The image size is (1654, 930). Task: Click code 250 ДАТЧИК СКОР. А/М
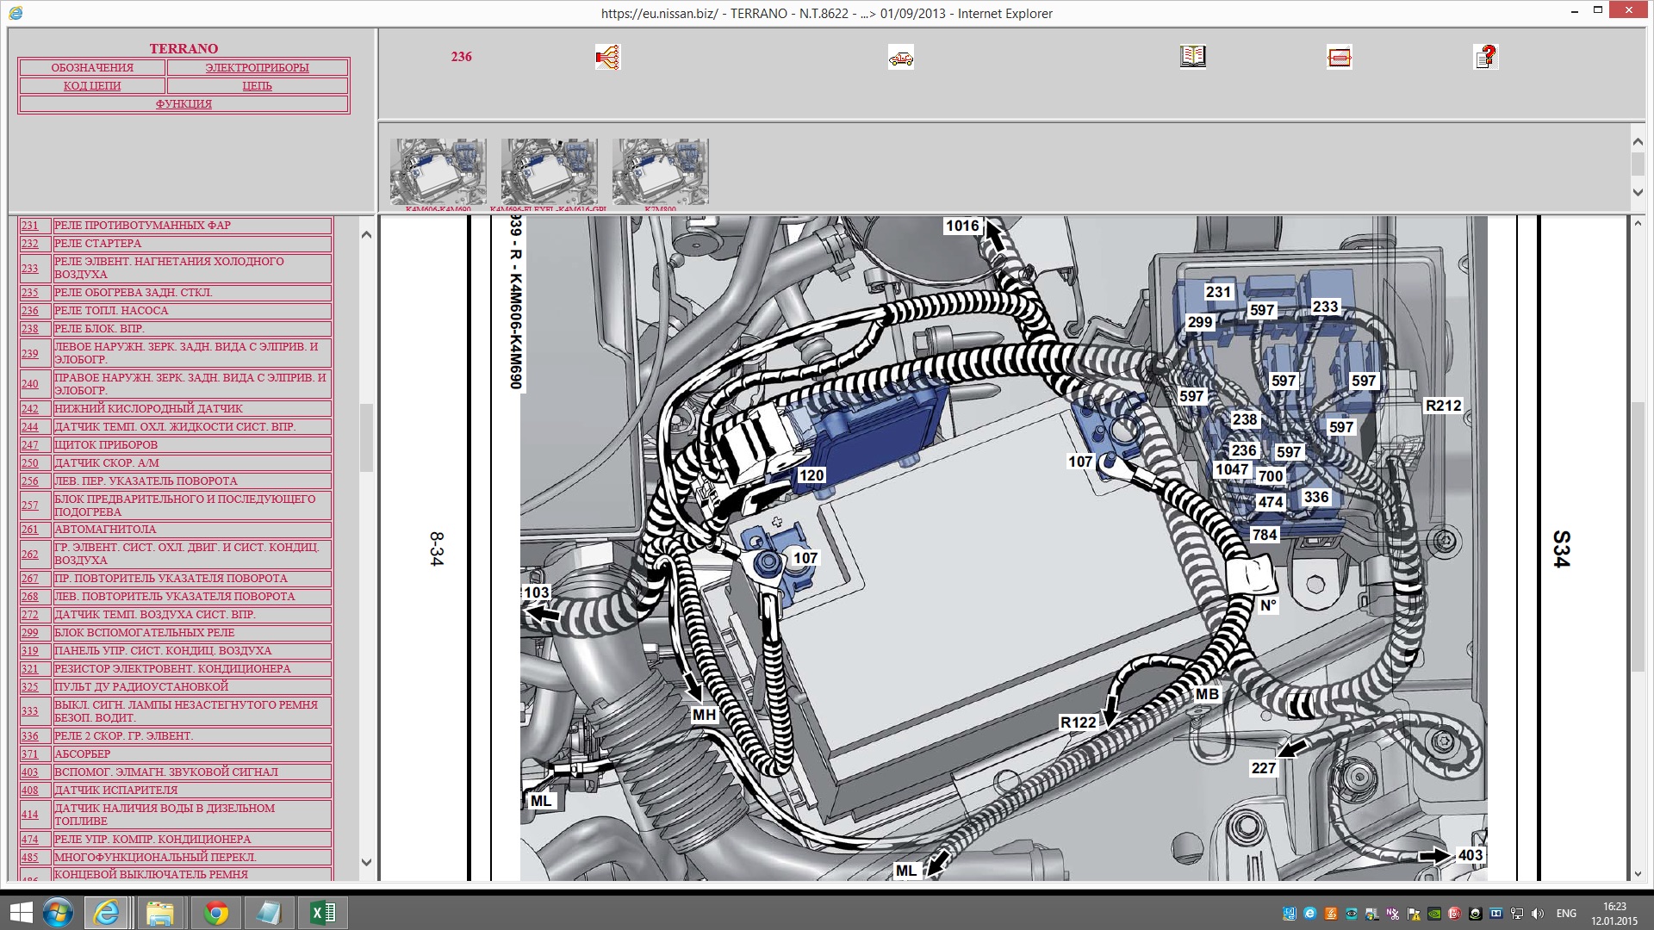point(30,463)
